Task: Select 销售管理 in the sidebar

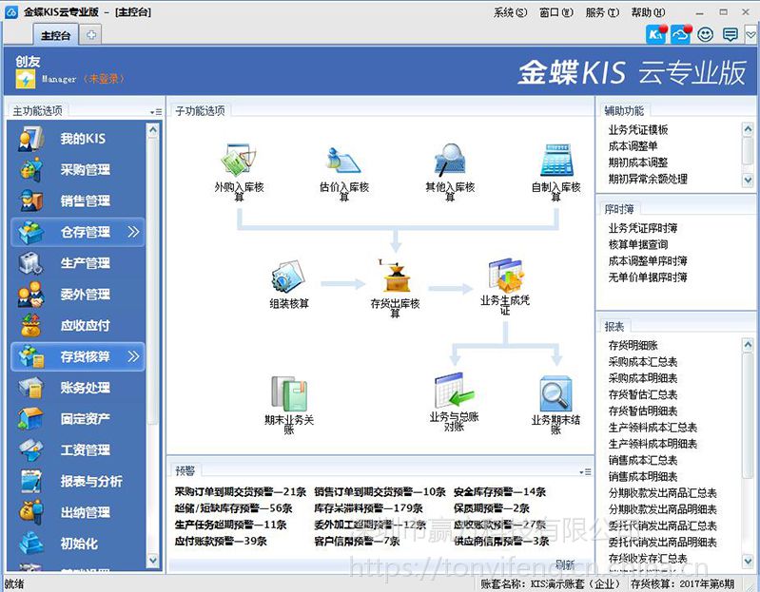Action: pos(78,201)
